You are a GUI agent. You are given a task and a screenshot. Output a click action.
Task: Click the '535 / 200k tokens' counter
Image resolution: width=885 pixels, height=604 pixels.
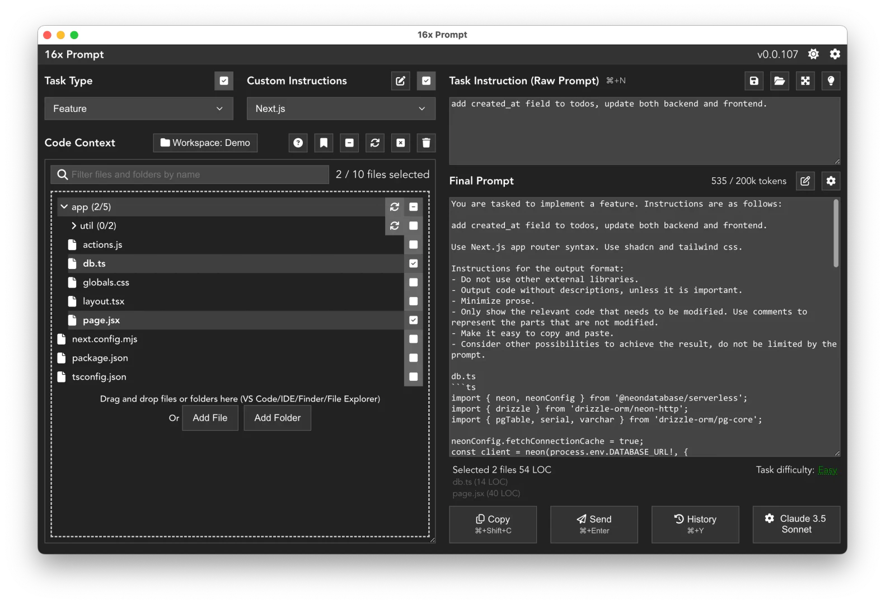click(749, 181)
